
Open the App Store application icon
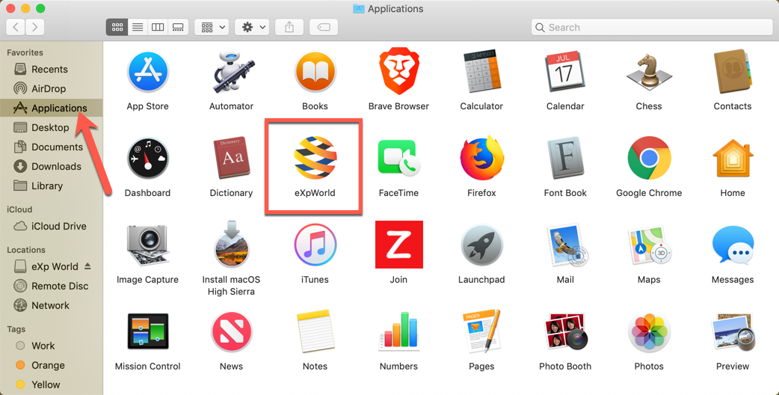(x=147, y=72)
